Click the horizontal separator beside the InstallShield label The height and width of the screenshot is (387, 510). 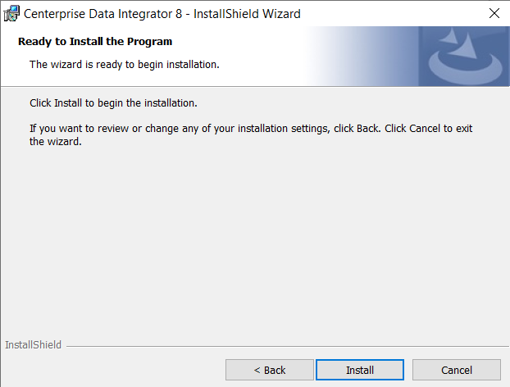pos(279,345)
